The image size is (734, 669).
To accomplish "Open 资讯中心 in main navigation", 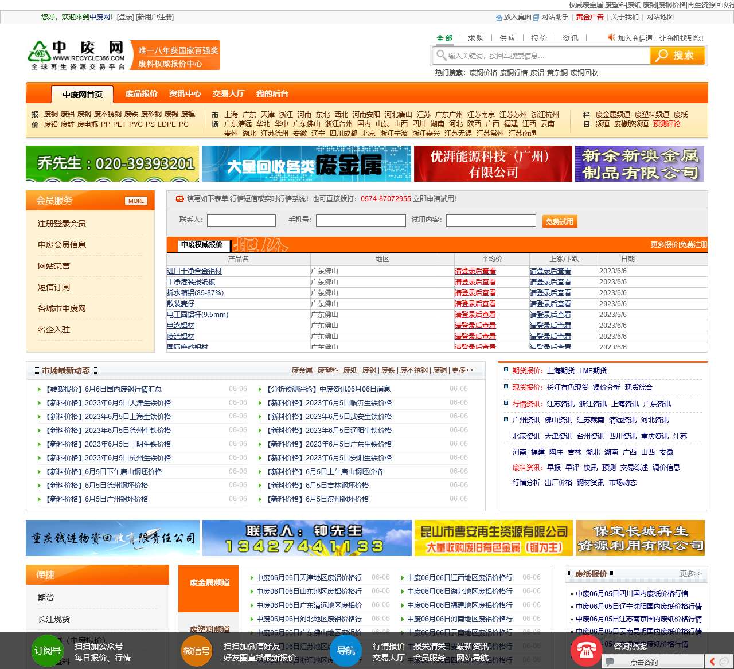I will (185, 93).
